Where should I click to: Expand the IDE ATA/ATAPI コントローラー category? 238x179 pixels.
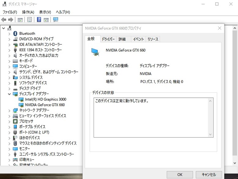coord(9,45)
